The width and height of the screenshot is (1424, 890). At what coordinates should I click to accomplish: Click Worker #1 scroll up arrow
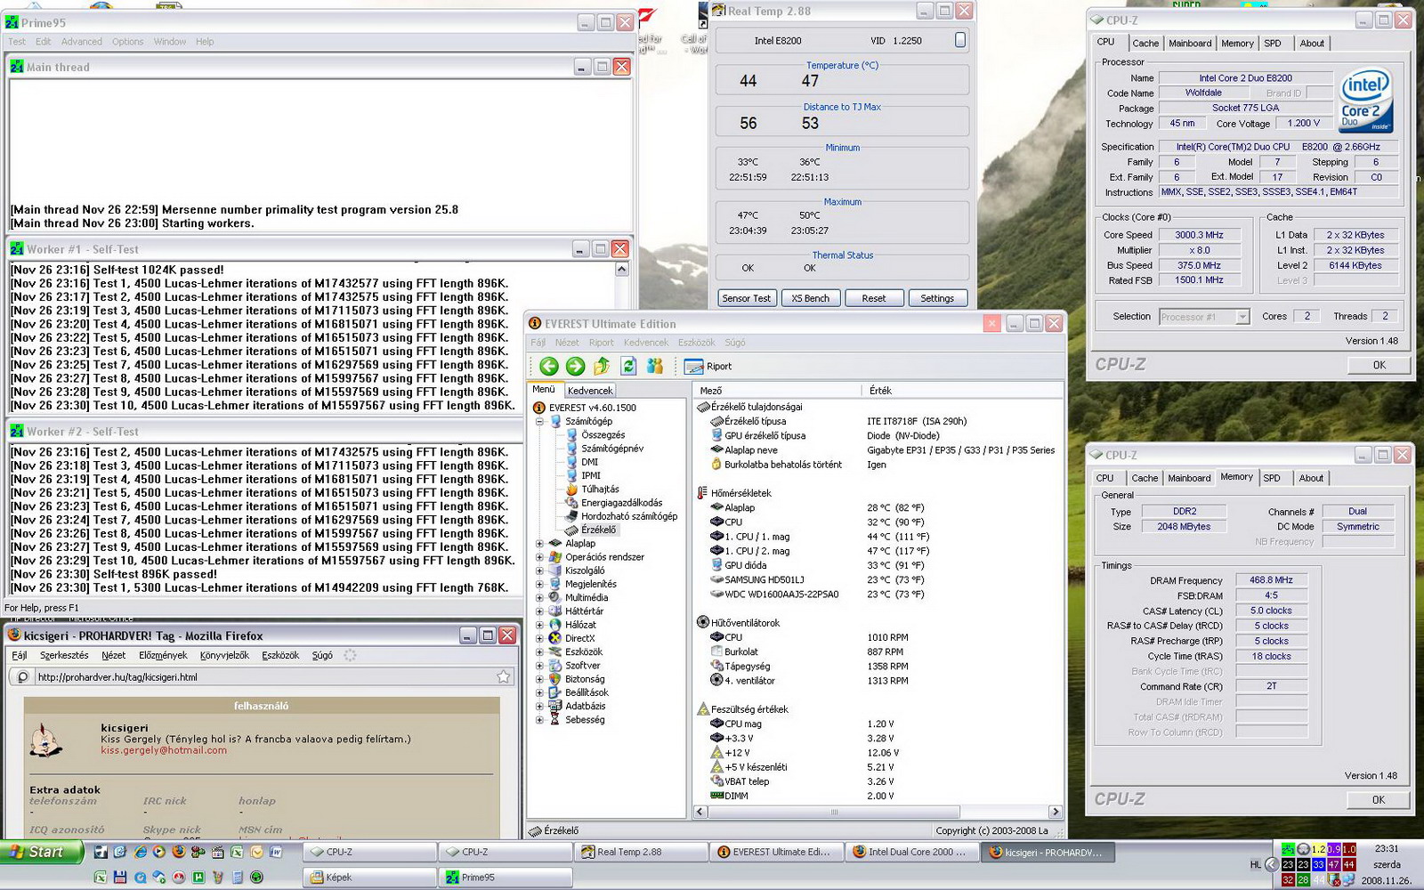(x=621, y=269)
